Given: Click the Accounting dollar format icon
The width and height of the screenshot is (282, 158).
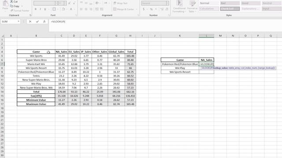Looking at the screenshot, I should (144, 9).
